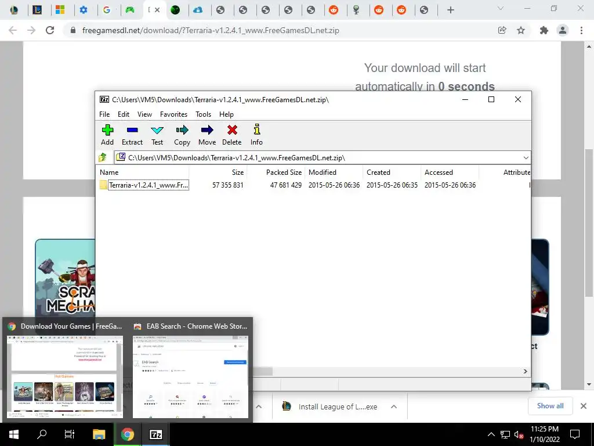Open File Explorer from the taskbar
This screenshot has height=446, width=594.
click(x=99, y=434)
